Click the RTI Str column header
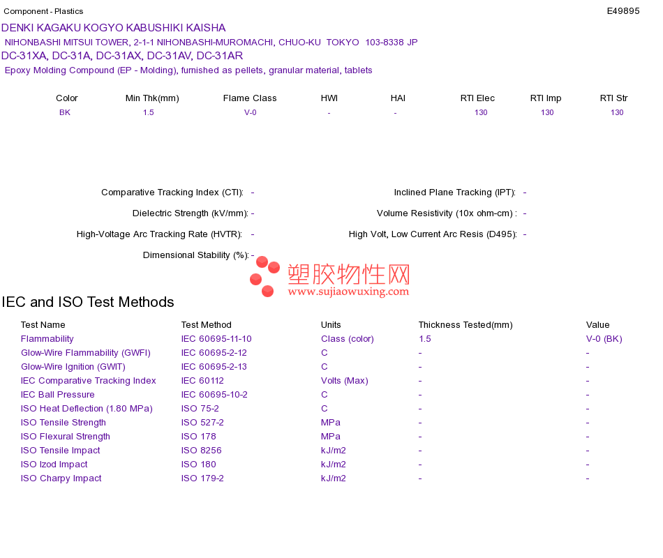Image resolution: width=663 pixels, height=558 pixels. click(x=613, y=98)
